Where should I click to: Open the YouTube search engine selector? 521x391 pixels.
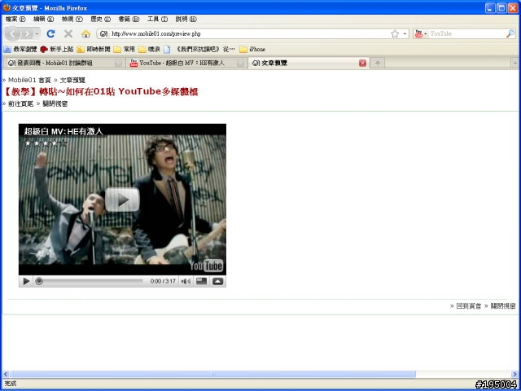421,33
